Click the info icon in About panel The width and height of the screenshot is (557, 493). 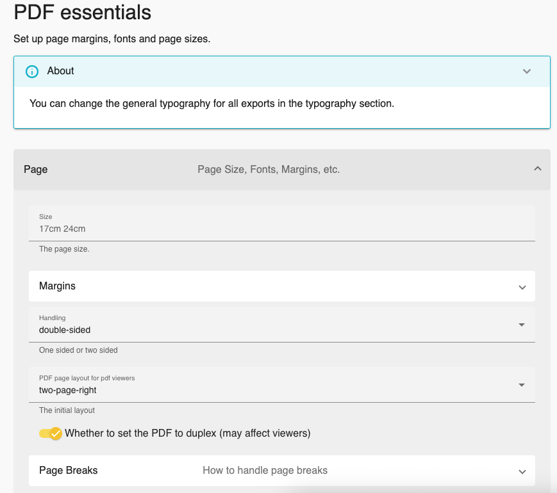pos(32,71)
